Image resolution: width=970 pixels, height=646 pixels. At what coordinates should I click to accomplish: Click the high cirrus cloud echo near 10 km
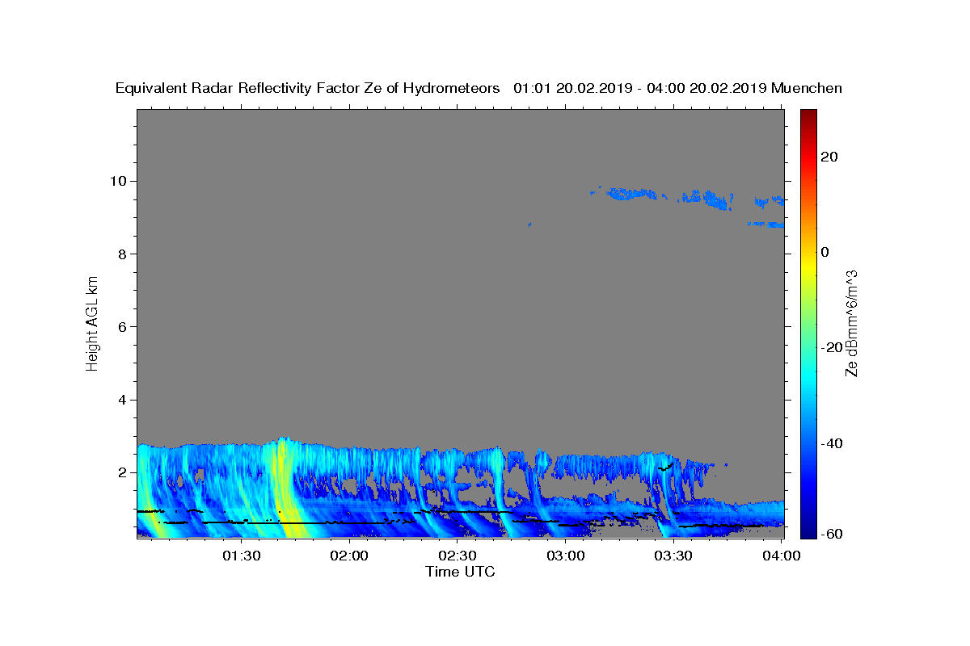(x=632, y=193)
